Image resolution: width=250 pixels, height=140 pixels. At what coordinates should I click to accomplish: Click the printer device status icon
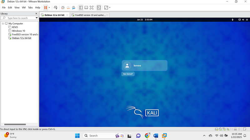coord(235,129)
